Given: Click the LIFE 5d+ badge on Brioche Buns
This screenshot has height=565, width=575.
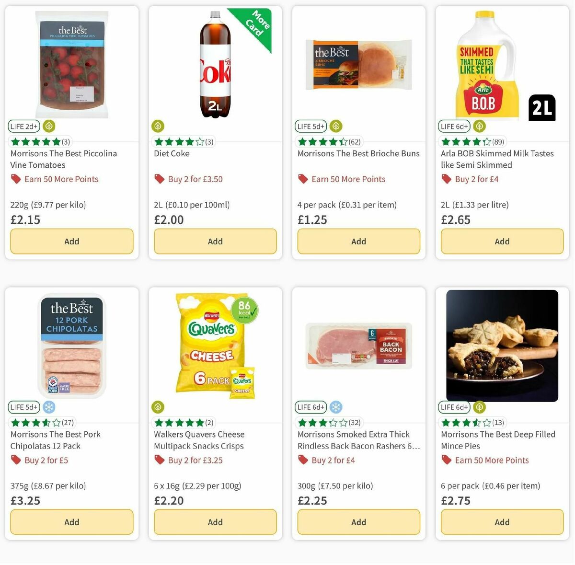Looking at the screenshot, I should pos(310,126).
